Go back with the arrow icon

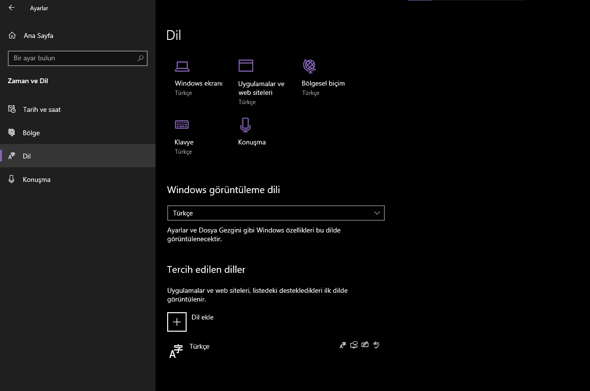pos(12,8)
